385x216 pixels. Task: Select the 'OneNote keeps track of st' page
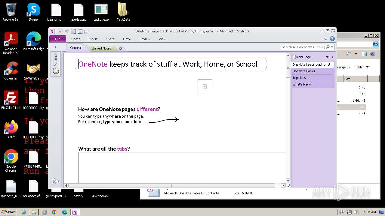pyautogui.click(x=313, y=64)
